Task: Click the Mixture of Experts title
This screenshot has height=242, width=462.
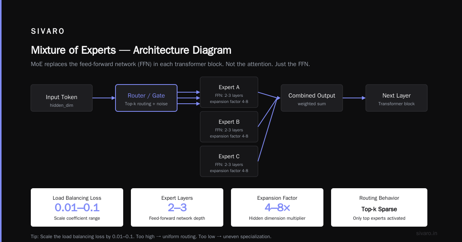Action: coord(131,50)
